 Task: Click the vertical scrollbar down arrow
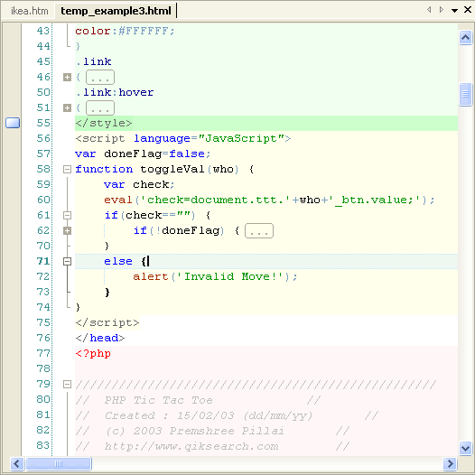tap(465, 448)
